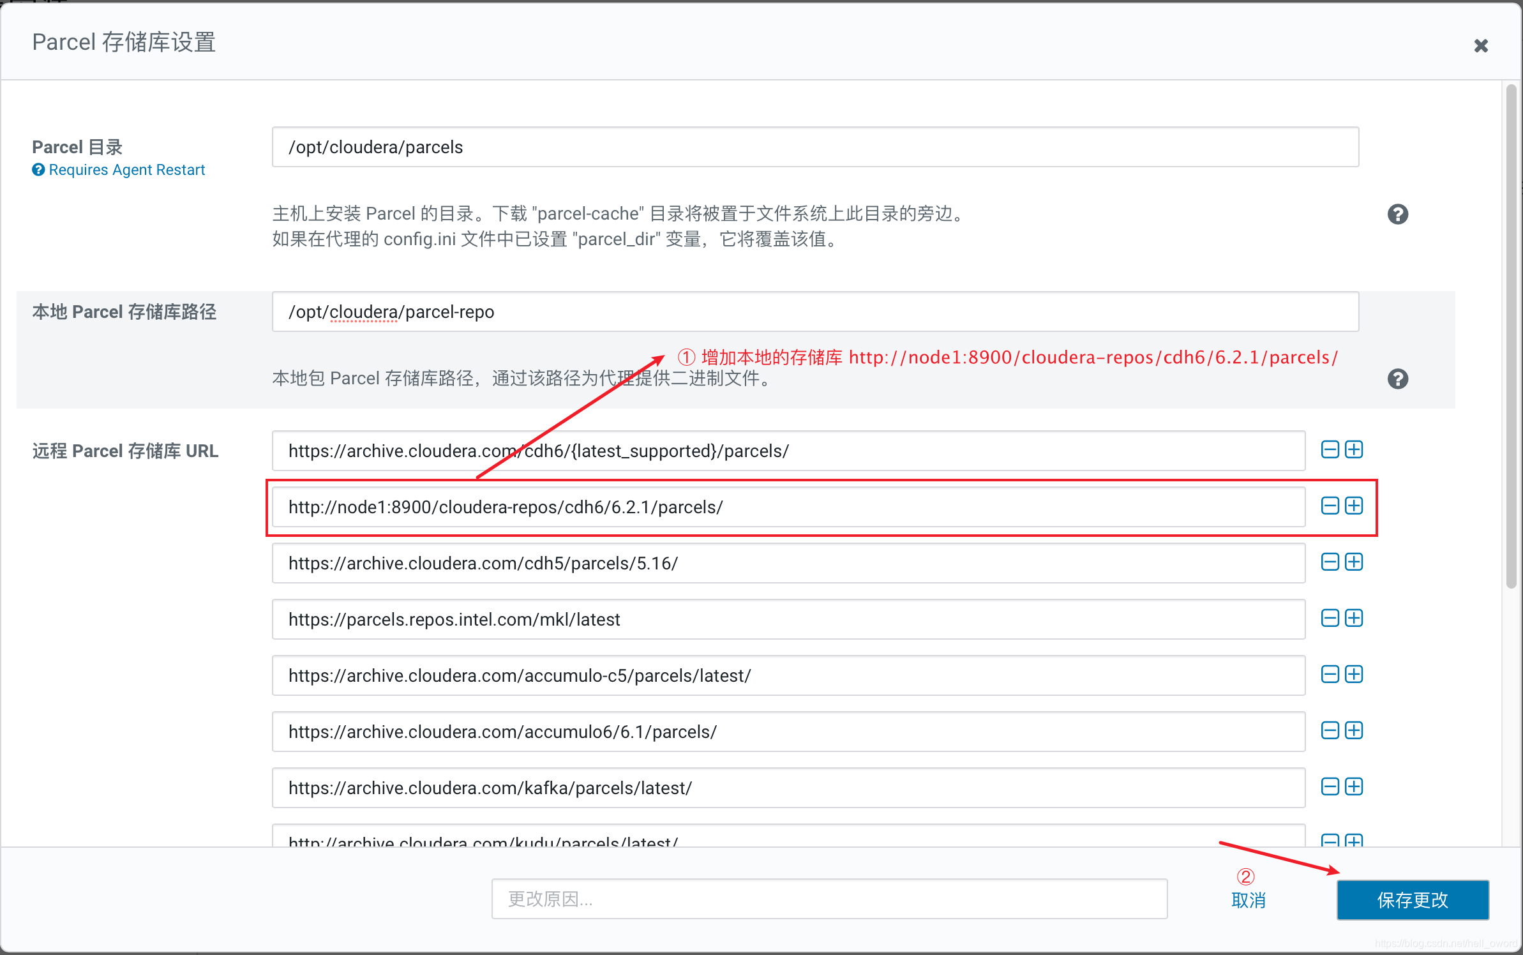
Task: Edit the cdh5 parcels 5.16 URL field
Action: 788,563
